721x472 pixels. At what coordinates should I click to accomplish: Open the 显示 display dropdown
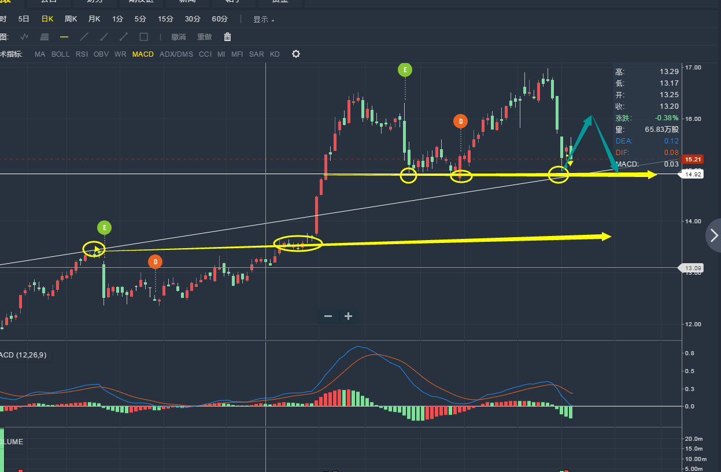pyautogui.click(x=264, y=19)
